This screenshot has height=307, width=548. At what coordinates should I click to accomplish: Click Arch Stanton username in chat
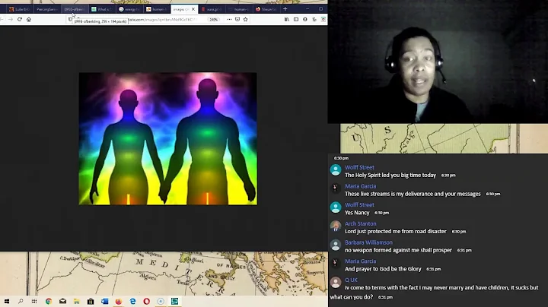(x=360, y=223)
